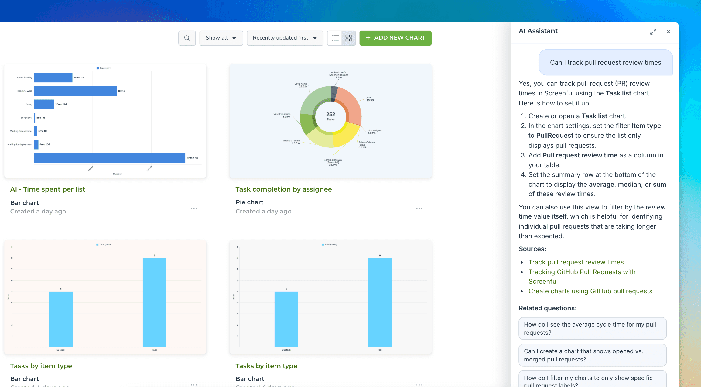Open Track pull request review times source
Screen dimensions: 701x387
[576, 262]
